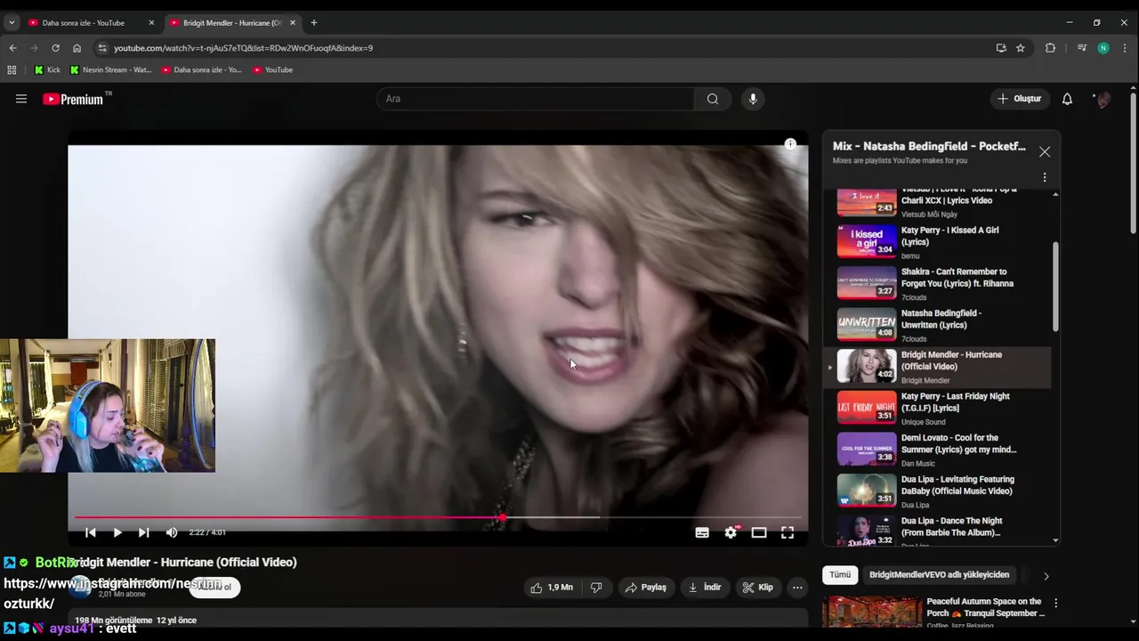
Task: Download the video with İndir
Action: 705,588
